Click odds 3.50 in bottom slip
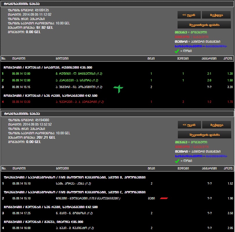 point(230,213)
